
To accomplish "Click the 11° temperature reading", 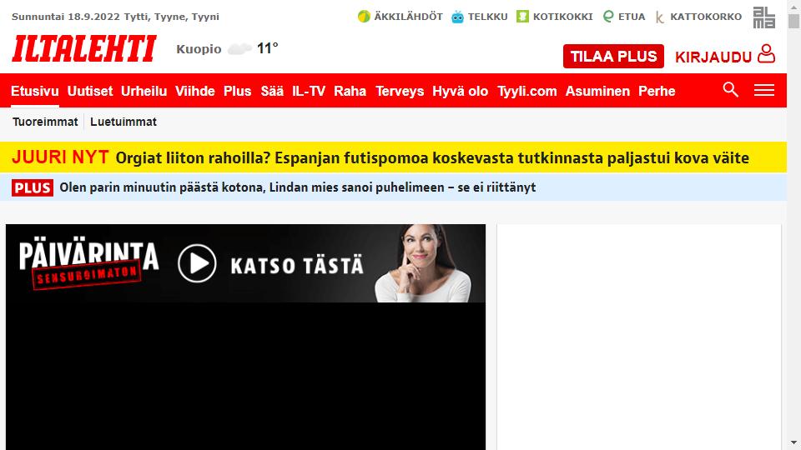I will click(267, 48).
